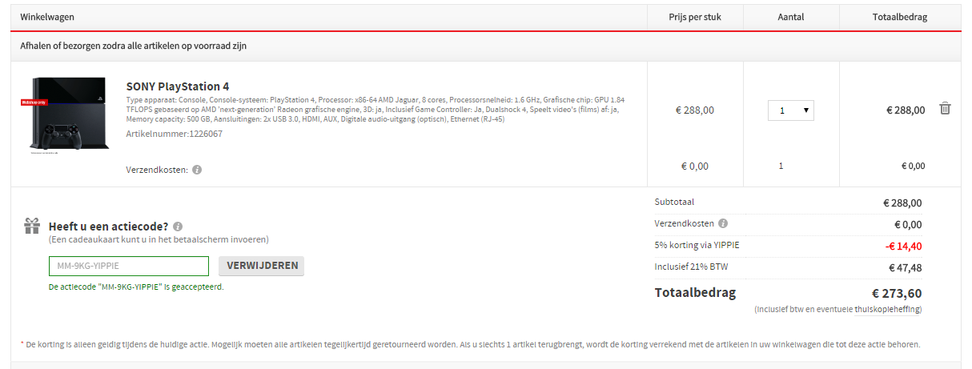Screen dimensions: 972x369
Task: Click the 'Subtotaal' label
Action: click(674, 202)
